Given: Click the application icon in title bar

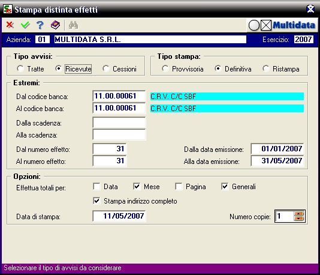Looking at the screenshot, I should [x=8, y=10].
